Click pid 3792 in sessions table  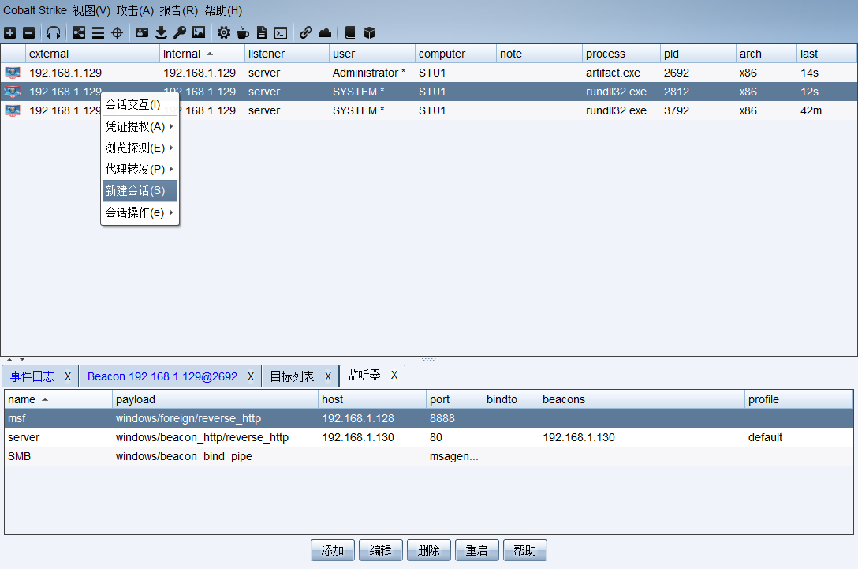pos(677,110)
